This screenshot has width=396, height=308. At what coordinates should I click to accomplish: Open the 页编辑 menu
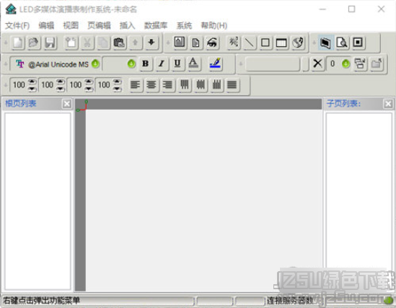[99, 25]
